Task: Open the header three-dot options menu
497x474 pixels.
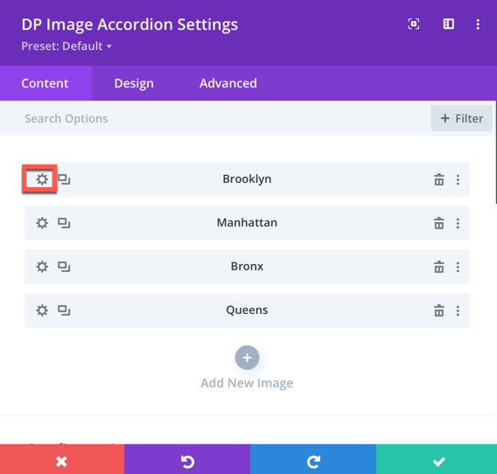Action: click(x=478, y=24)
